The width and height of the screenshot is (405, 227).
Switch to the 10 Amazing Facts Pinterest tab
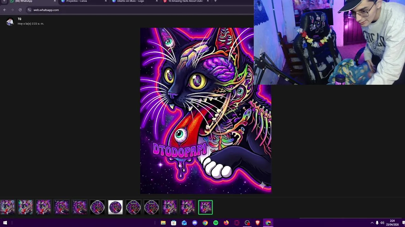point(186,1)
